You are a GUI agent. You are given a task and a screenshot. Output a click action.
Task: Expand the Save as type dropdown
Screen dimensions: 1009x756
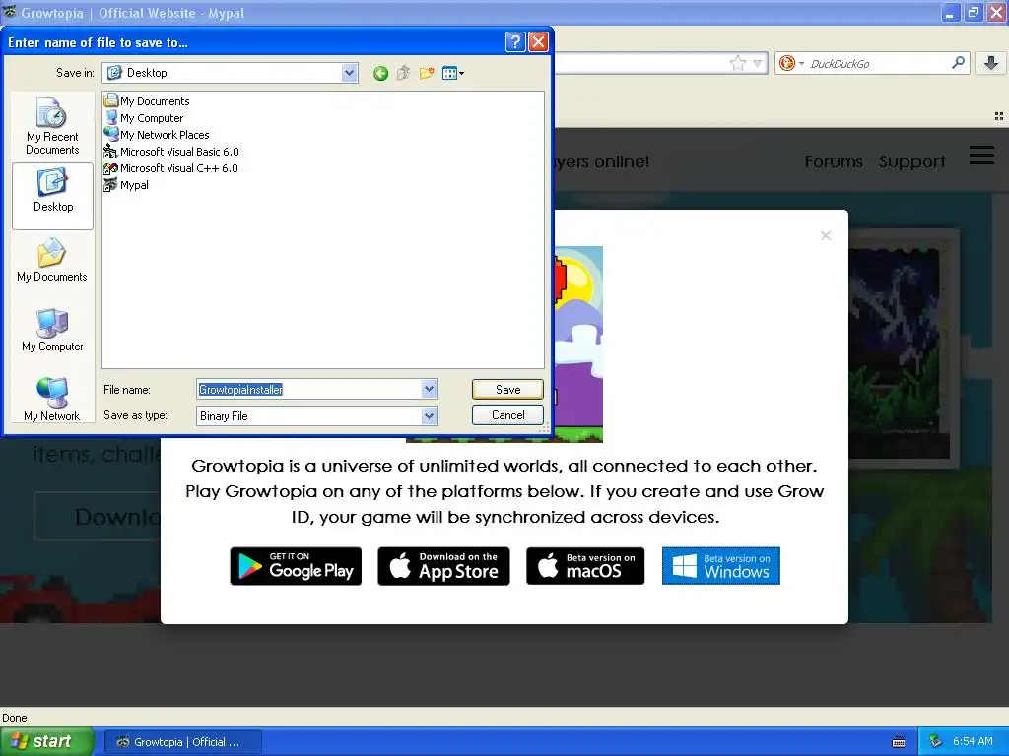tap(430, 416)
